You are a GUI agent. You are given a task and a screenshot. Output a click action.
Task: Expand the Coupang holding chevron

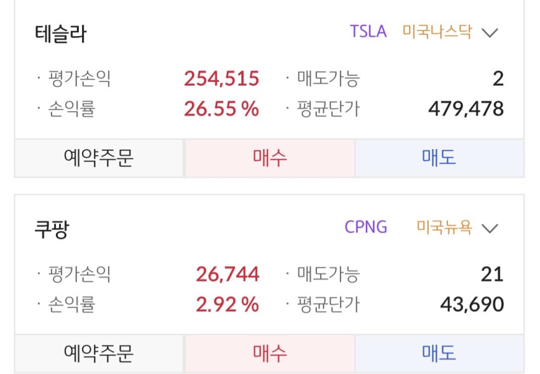click(x=490, y=229)
